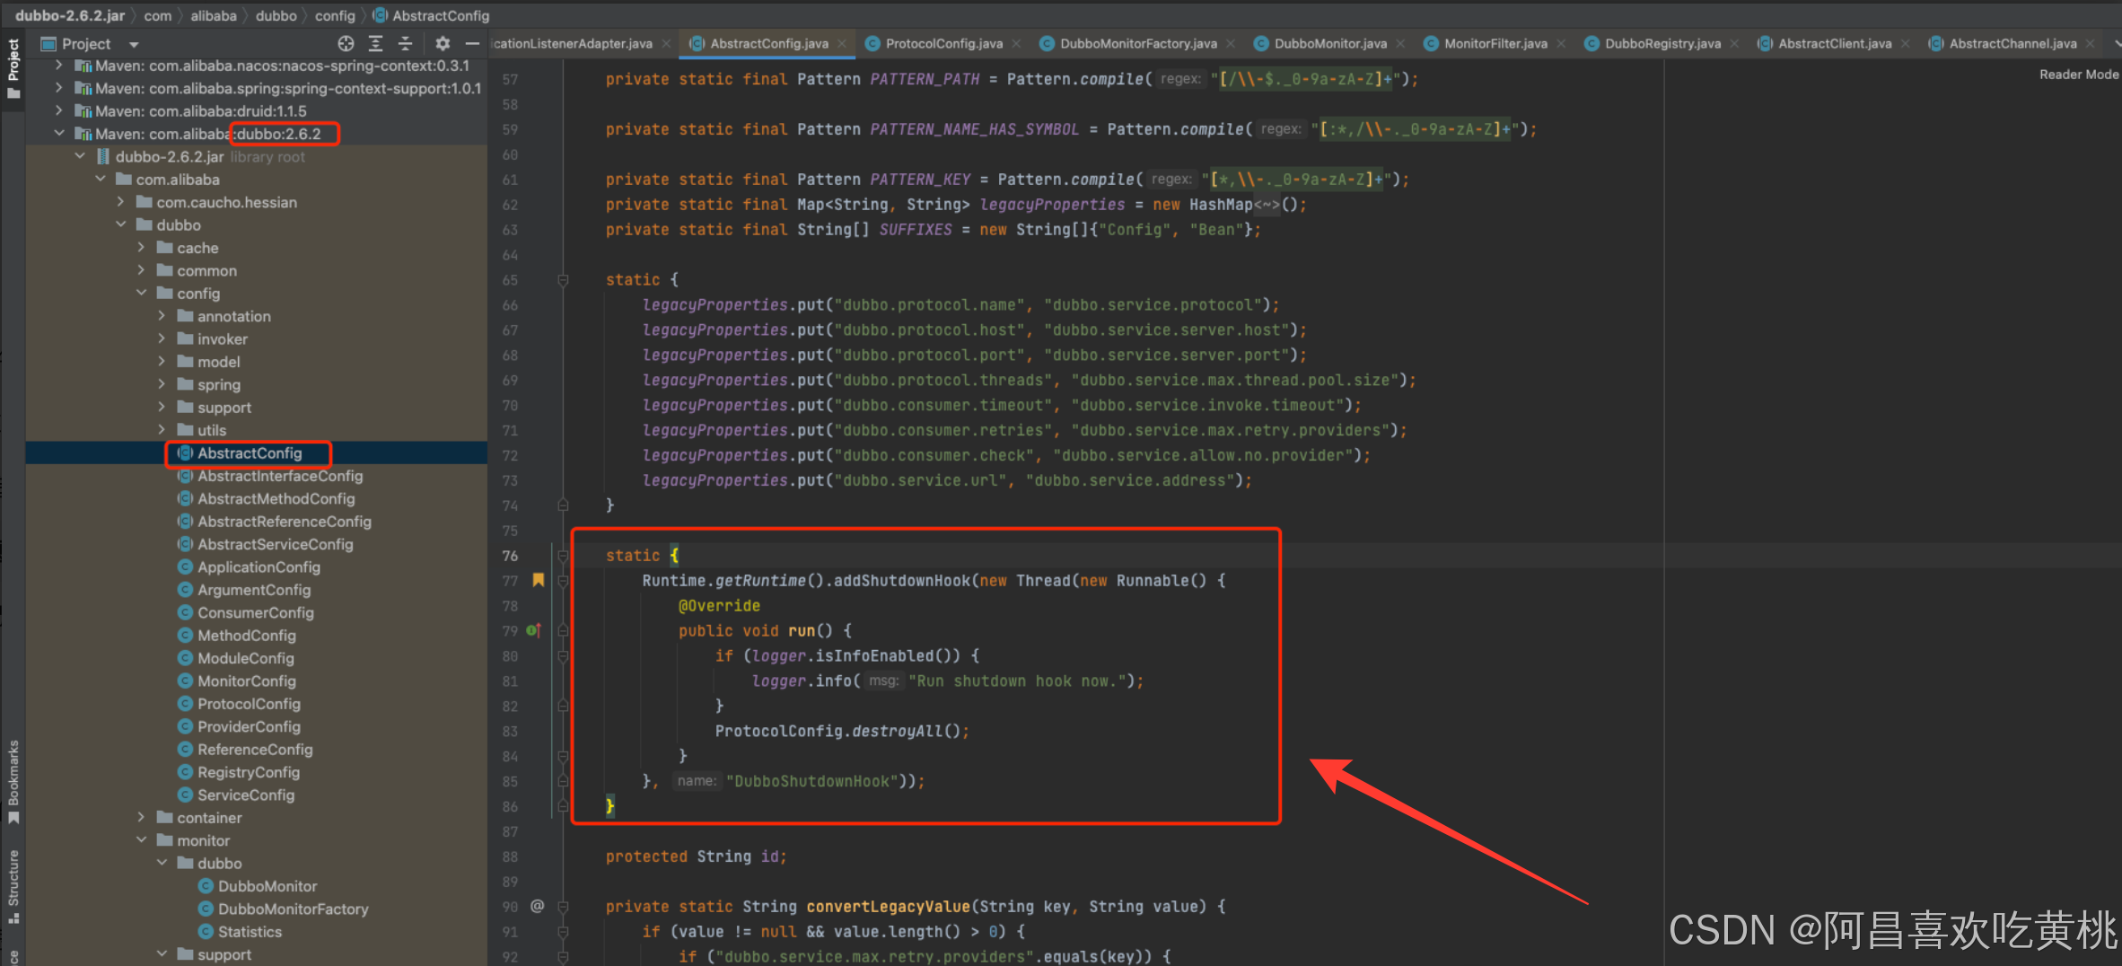The image size is (2122, 966).
Task: Select ApplicationConfig class in tree
Action: click(x=259, y=567)
